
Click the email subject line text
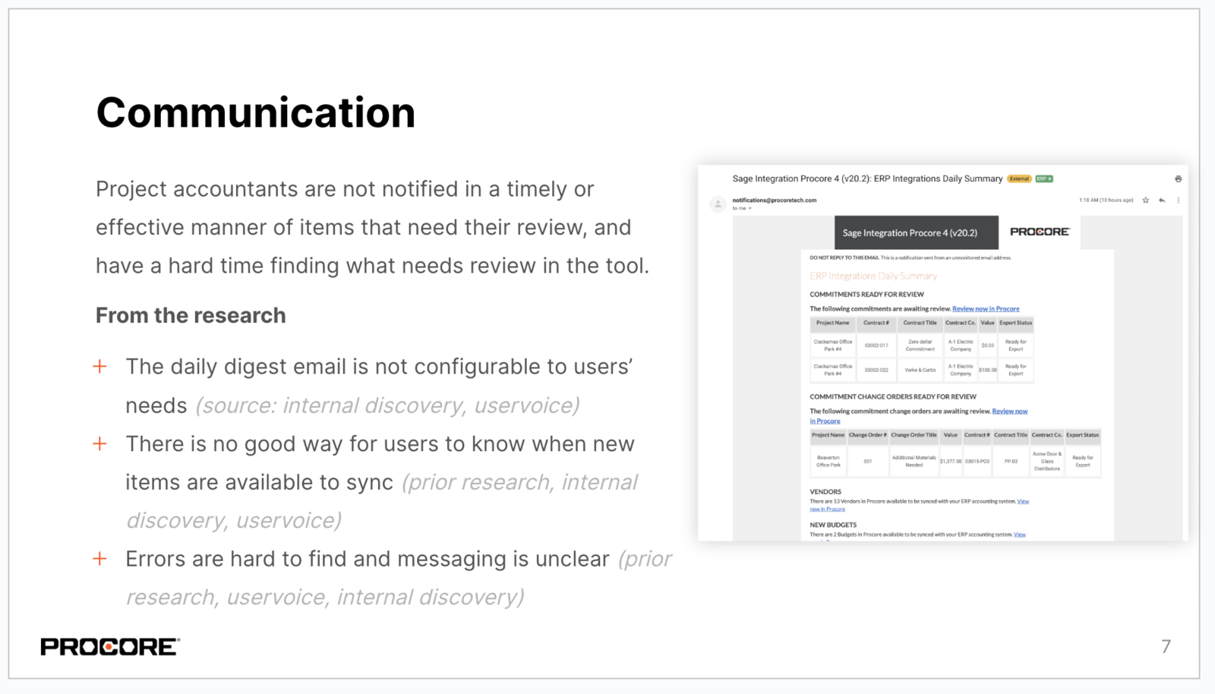[x=867, y=179]
